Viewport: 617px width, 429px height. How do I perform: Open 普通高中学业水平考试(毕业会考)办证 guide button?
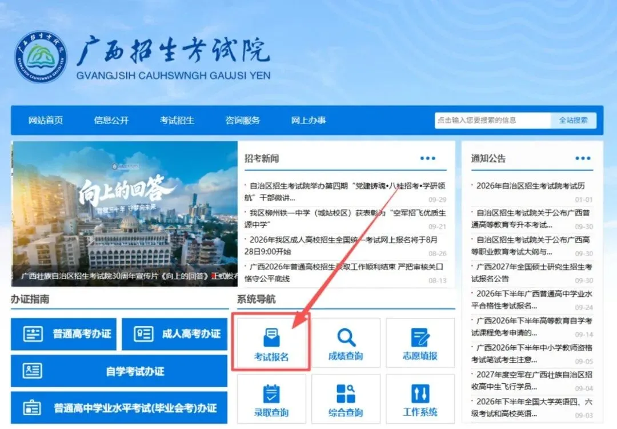point(119,407)
